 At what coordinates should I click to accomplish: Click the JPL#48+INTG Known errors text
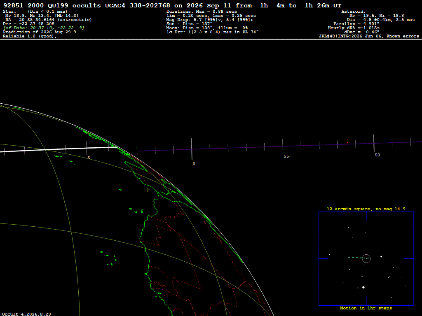369,36
